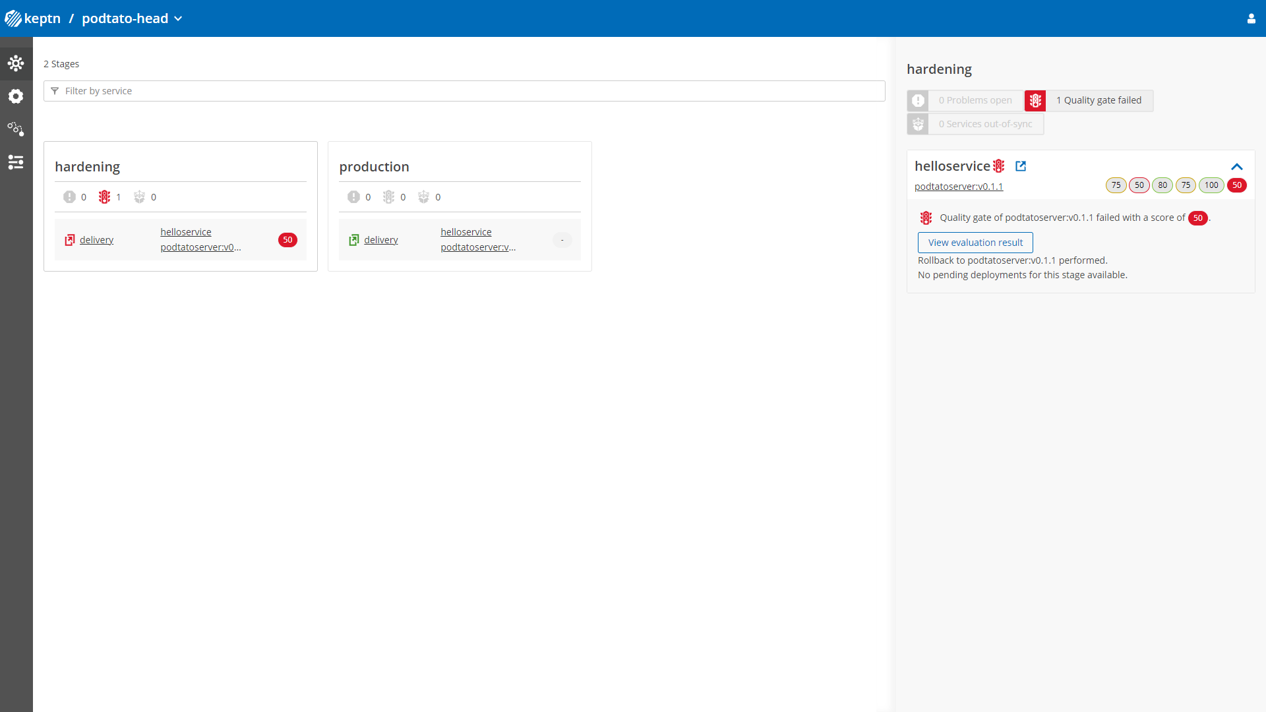1266x712 pixels.
Task: Toggle the 1 Quality gate failed filter
Action: point(1089,100)
